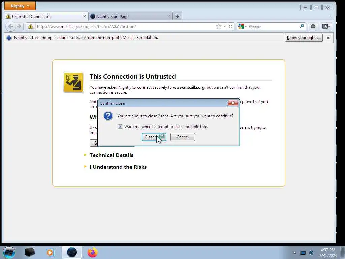Click the taskbar clock showing 4:37 PM
Viewport: 345px width, 259px height.
(x=328, y=253)
